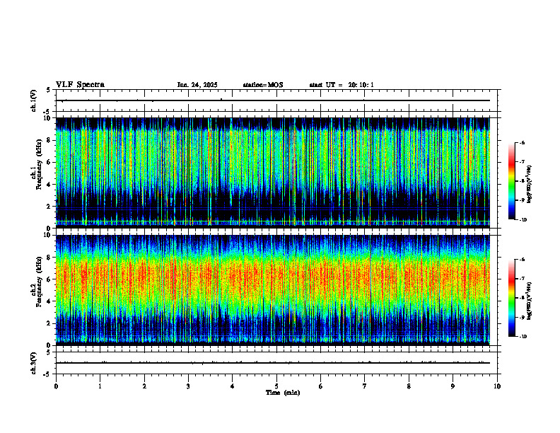The width and height of the screenshot is (560, 433).
Task: Click the ch.1 frequency tick label "4"
Action: (x=49, y=185)
